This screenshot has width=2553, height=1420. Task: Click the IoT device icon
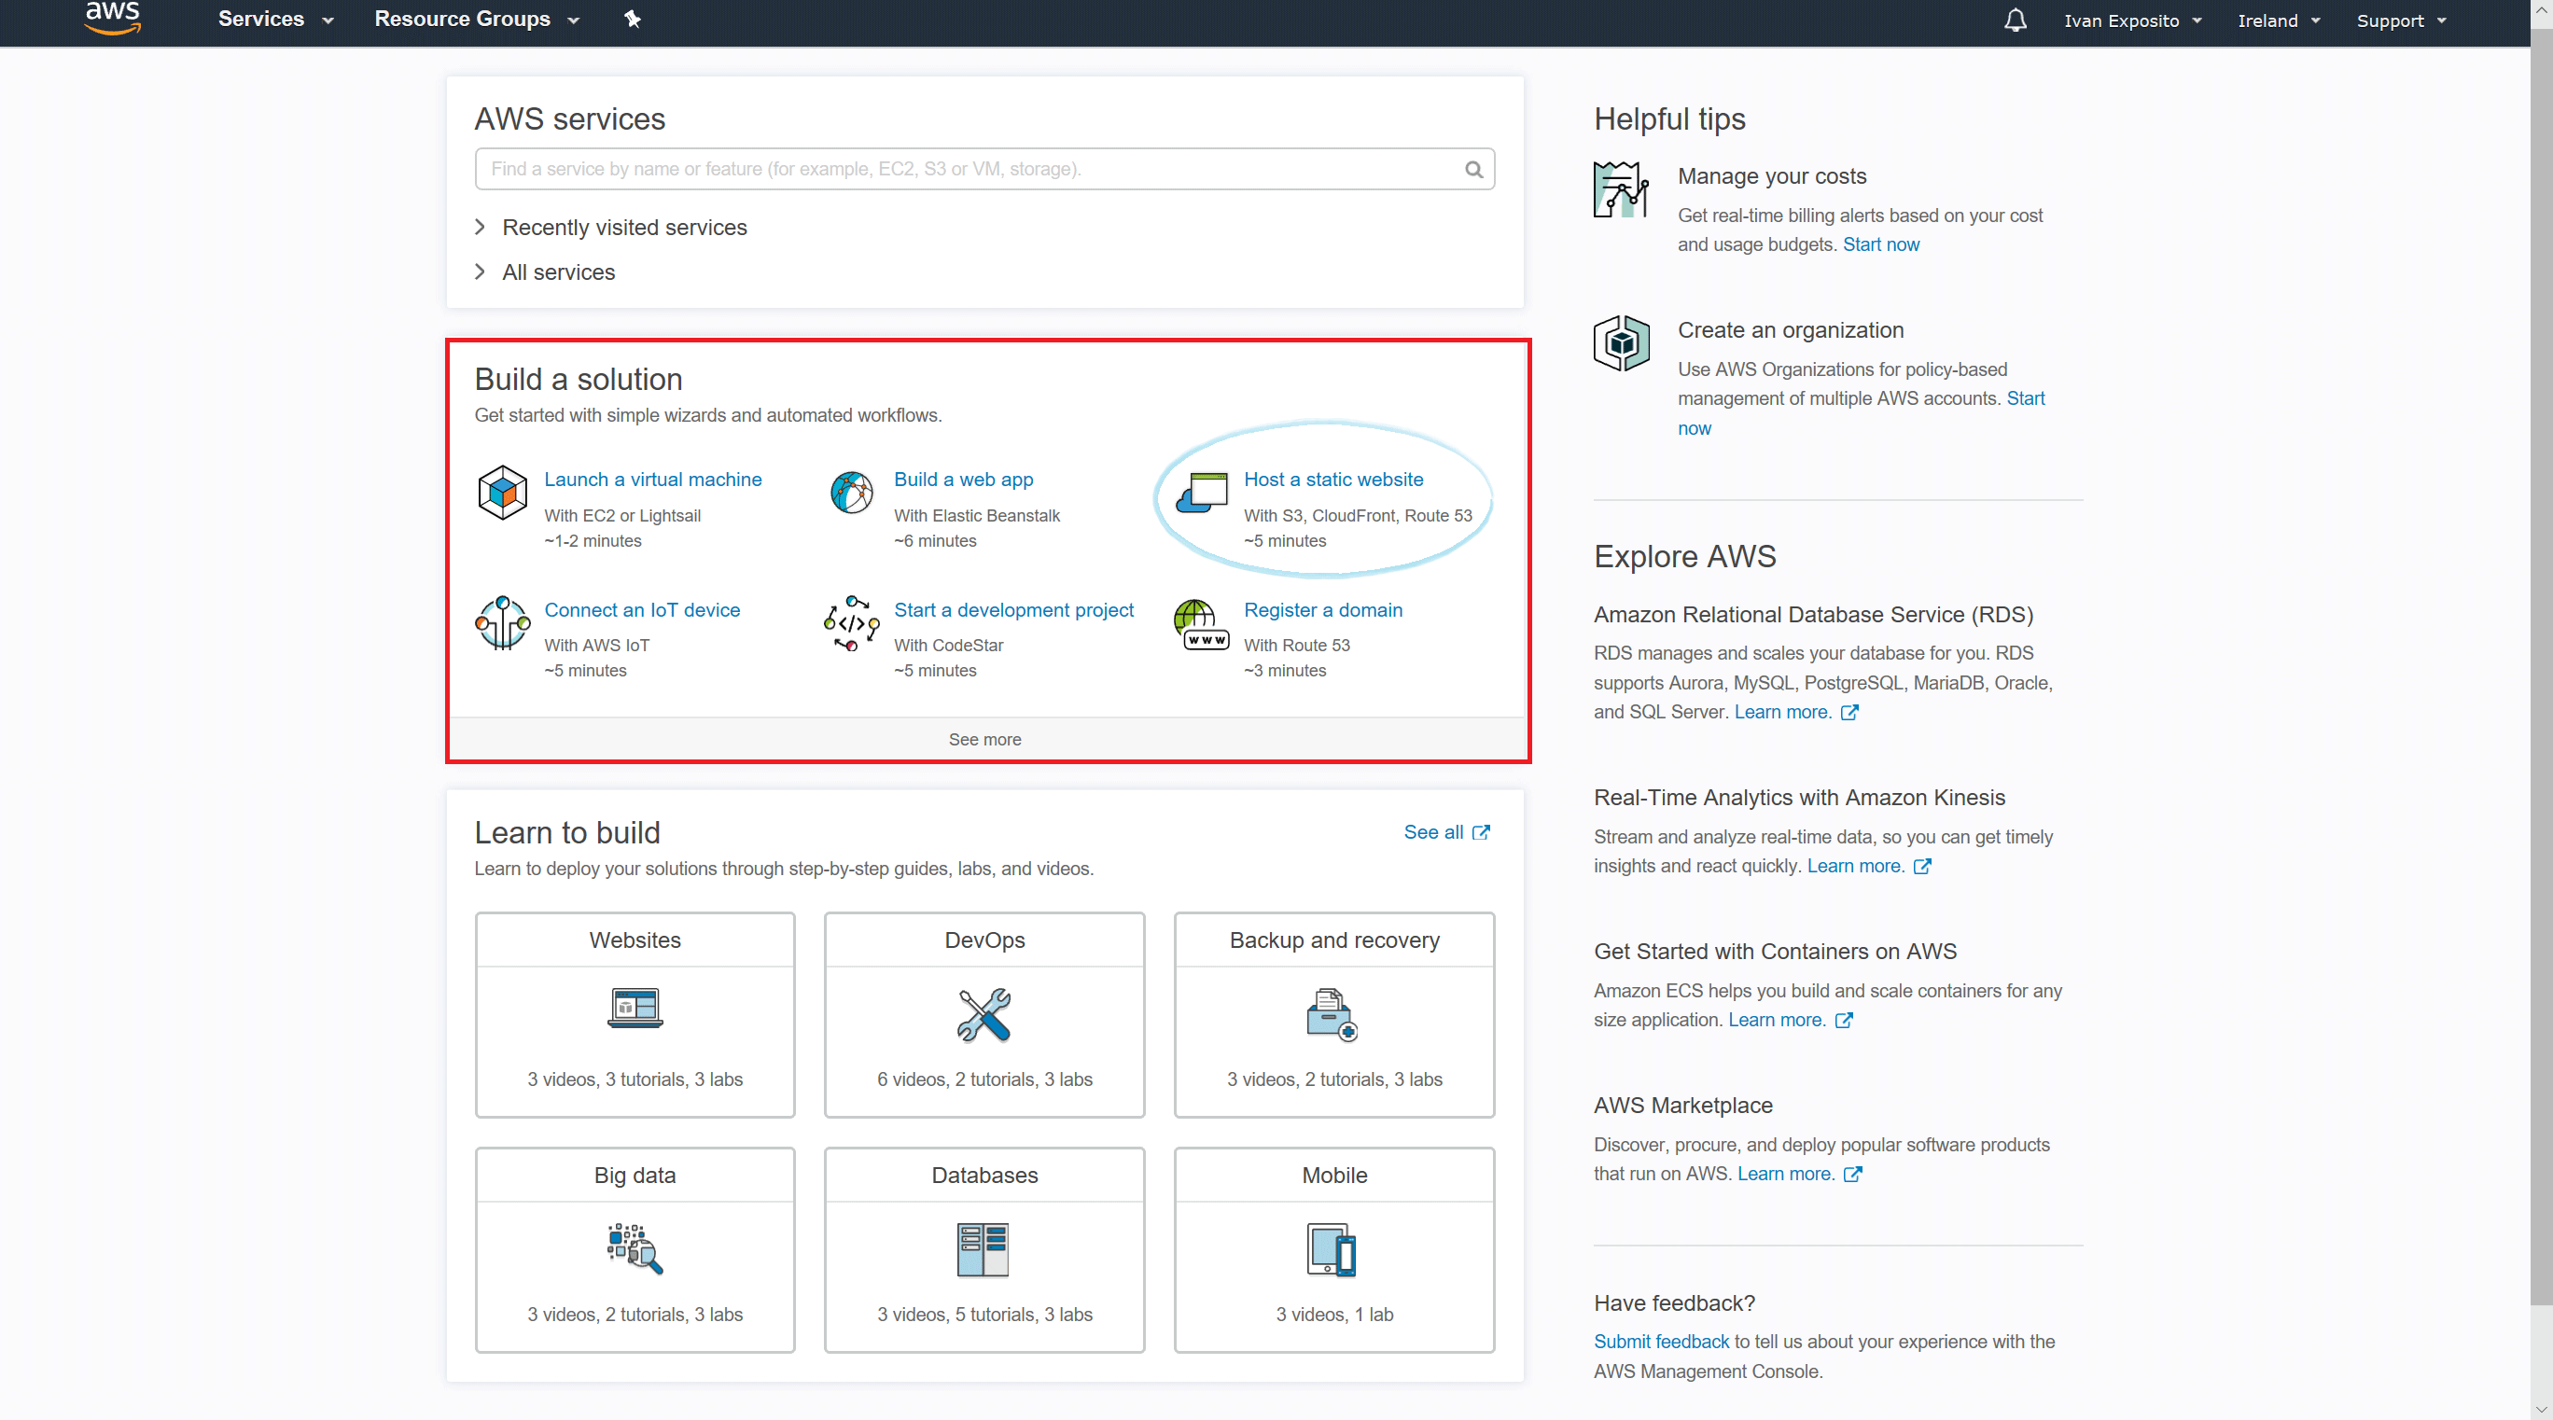(502, 623)
